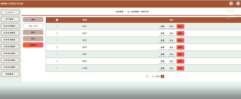Edit 类型1 using 修改
This screenshot has height=99, width=241.
tap(171, 27)
